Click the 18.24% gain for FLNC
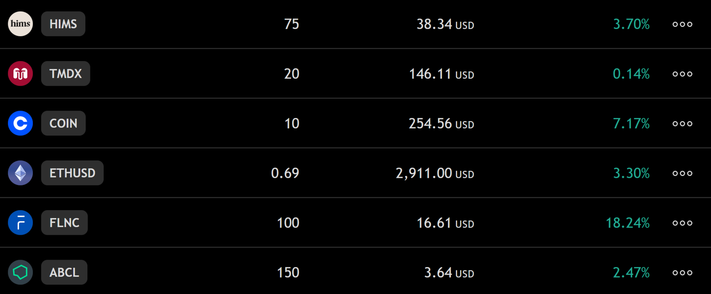The height and width of the screenshot is (294, 711). click(x=628, y=222)
